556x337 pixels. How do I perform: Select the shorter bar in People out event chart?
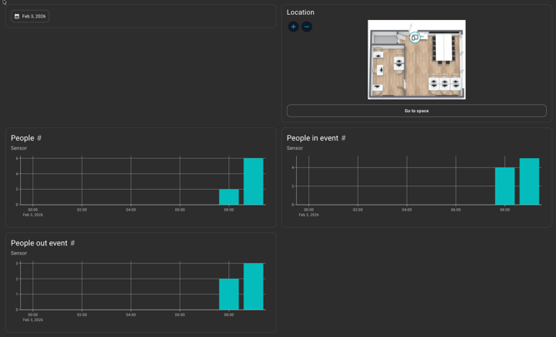[x=229, y=294]
